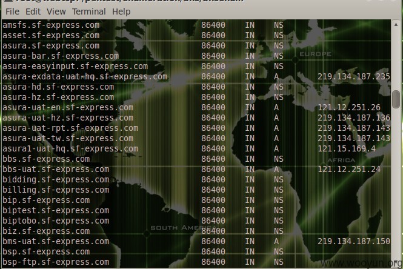This screenshot has height=269, width=403.
Task: Click IN class in biz row
Action: (250, 231)
